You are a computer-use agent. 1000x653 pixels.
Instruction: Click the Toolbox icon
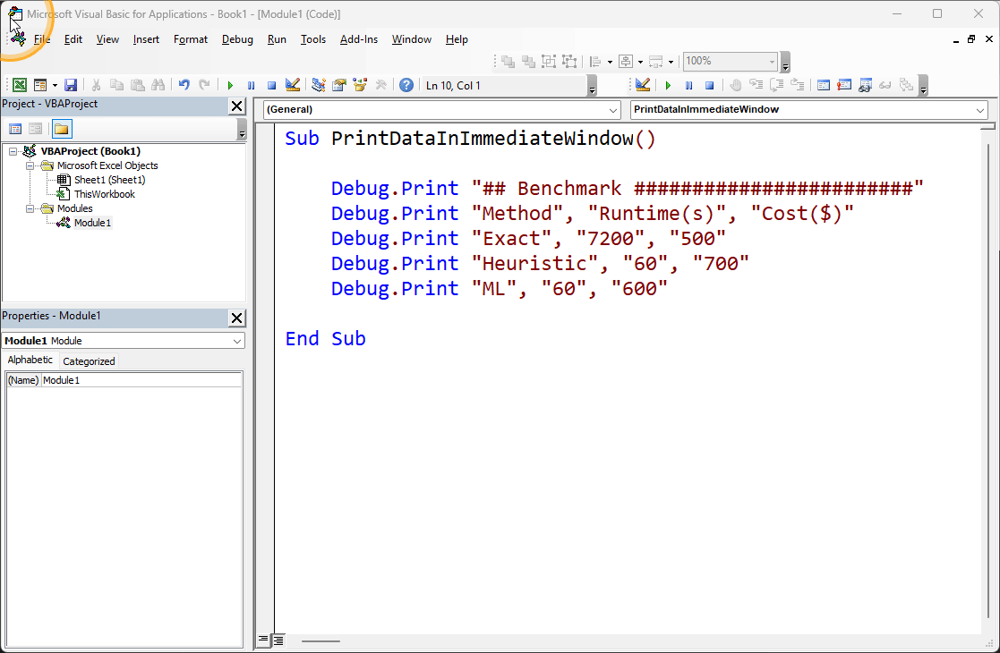(380, 85)
